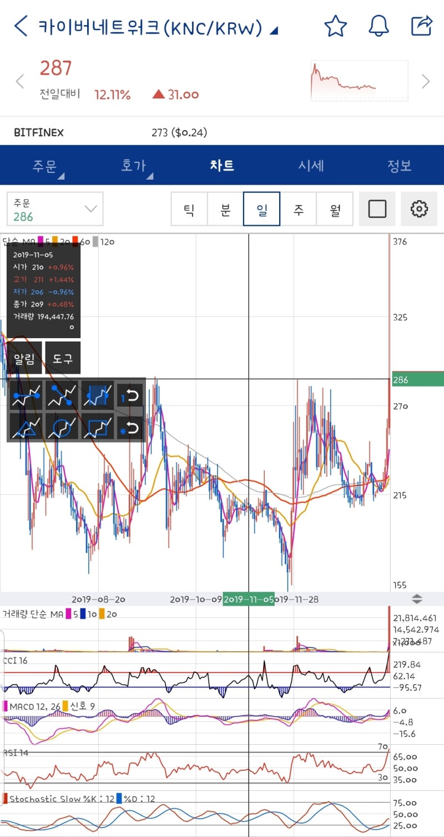
Task: Switch chart interval to 주 (weekly)
Action: (298, 209)
